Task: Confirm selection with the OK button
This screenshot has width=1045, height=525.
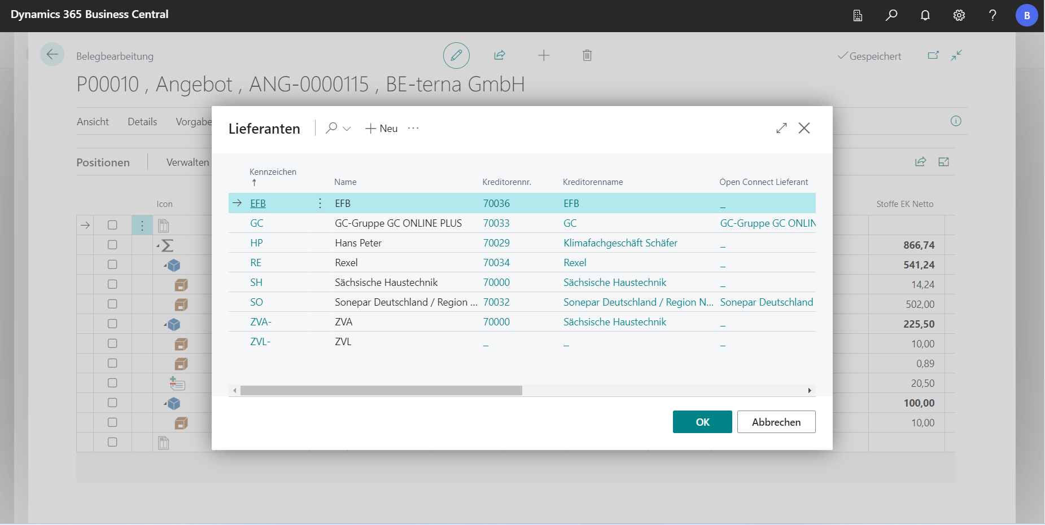Action: click(x=702, y=422)
